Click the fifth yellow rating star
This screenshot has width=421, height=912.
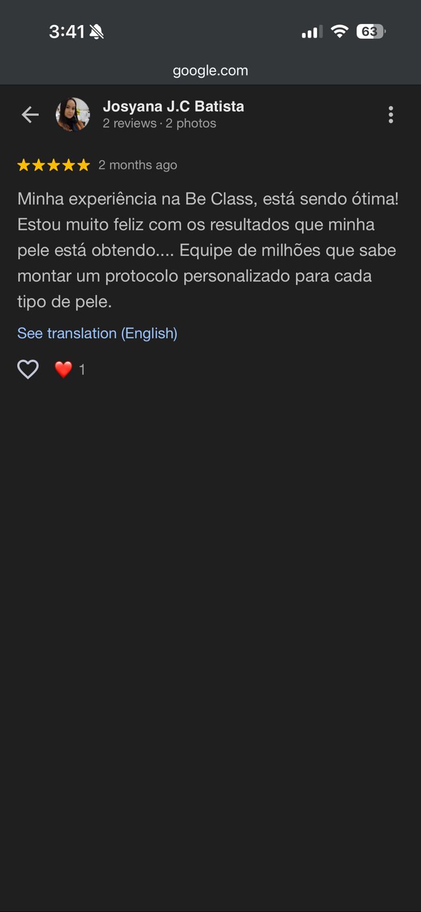84,165
